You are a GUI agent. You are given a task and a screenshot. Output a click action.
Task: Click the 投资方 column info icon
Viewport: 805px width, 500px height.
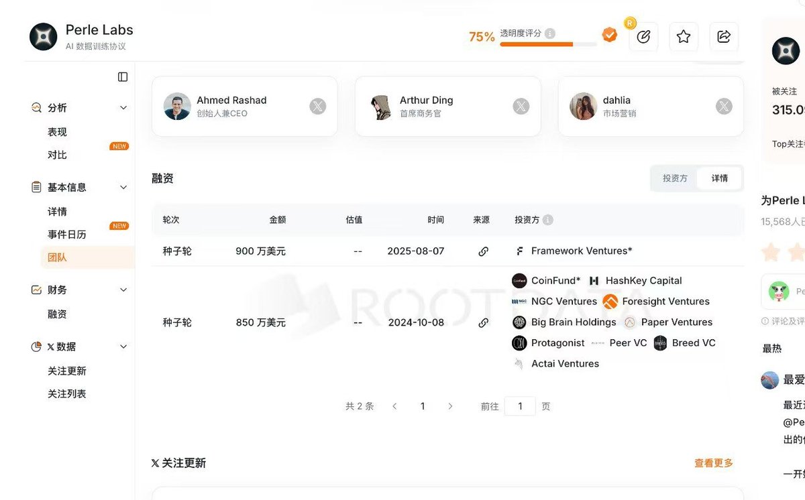pos(548,220)
